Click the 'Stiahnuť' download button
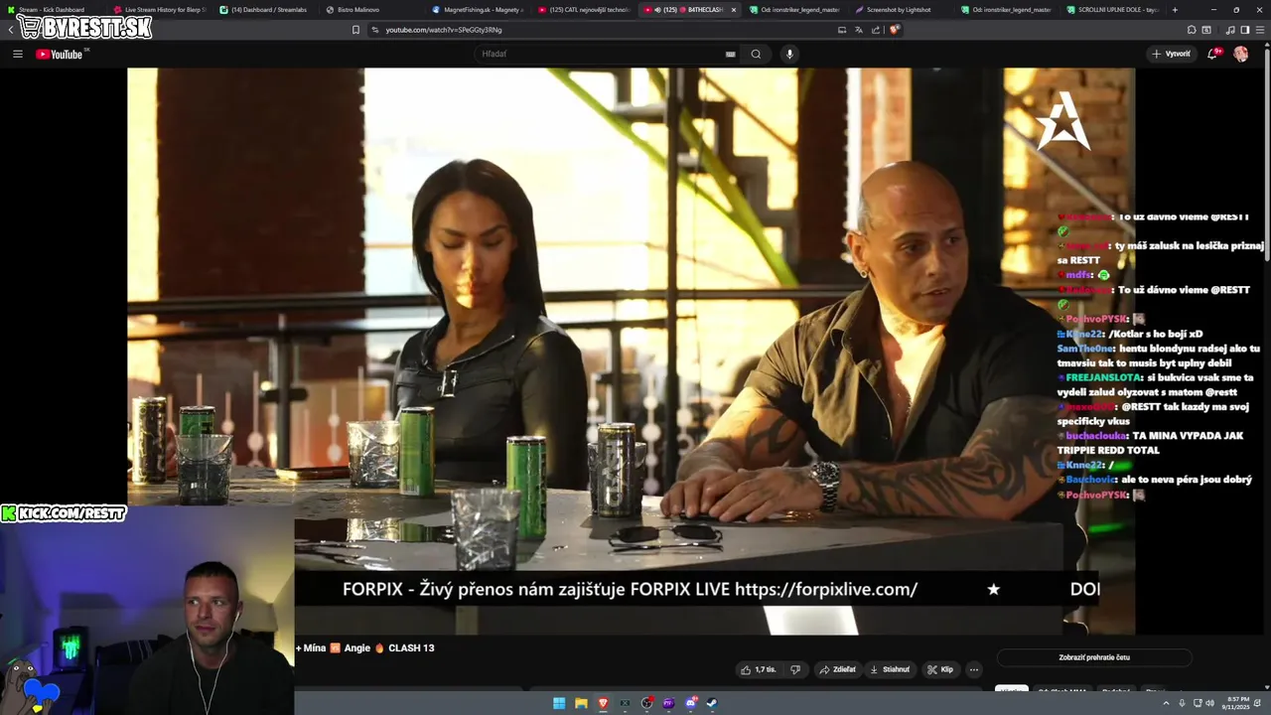This screenshot has height=715, width=1271. click(890, 669)
